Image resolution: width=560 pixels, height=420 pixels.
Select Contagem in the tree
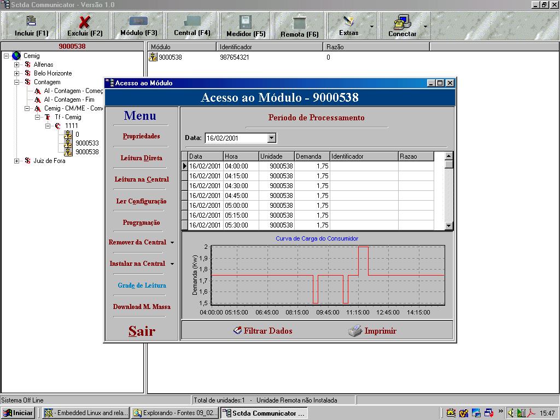click(x=47, y=82)
